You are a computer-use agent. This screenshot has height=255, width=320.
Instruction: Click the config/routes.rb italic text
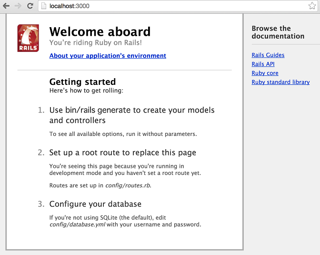(128, 185)
